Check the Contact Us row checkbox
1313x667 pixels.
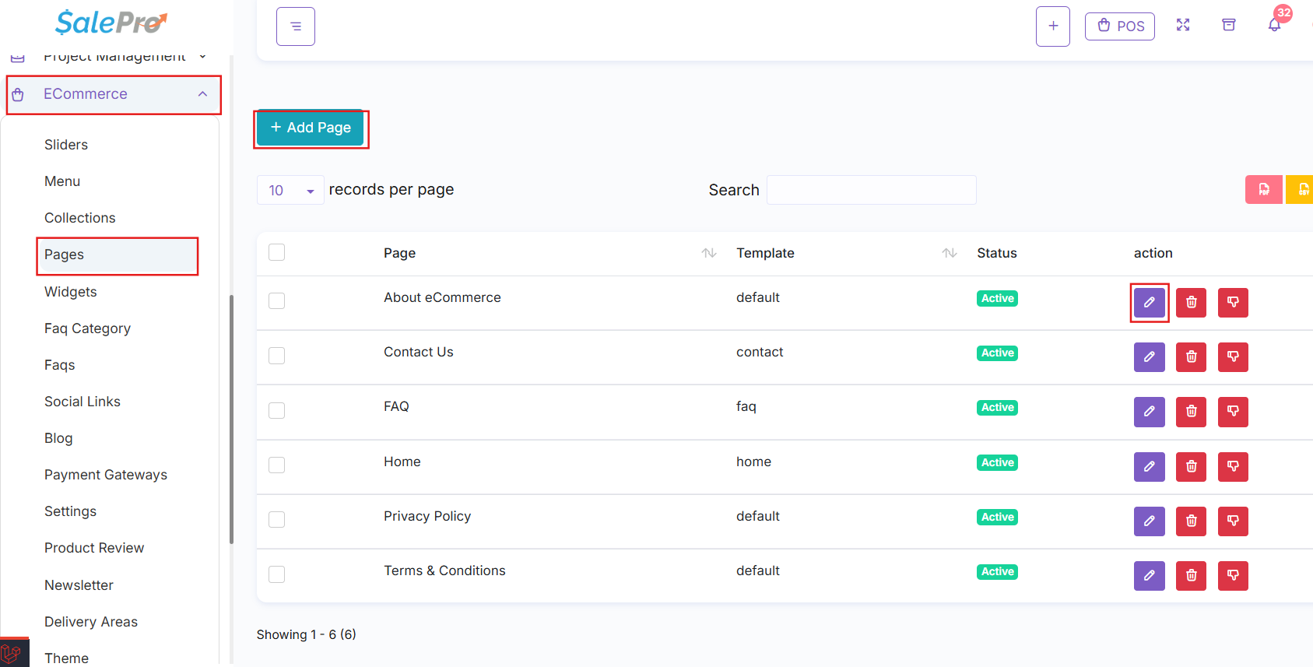pos(276,356)
